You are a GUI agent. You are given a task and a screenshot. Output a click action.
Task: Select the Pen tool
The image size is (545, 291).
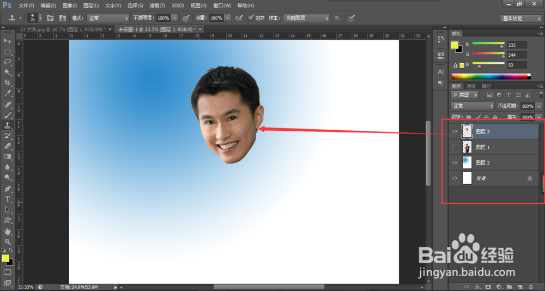tap(7, 189)
